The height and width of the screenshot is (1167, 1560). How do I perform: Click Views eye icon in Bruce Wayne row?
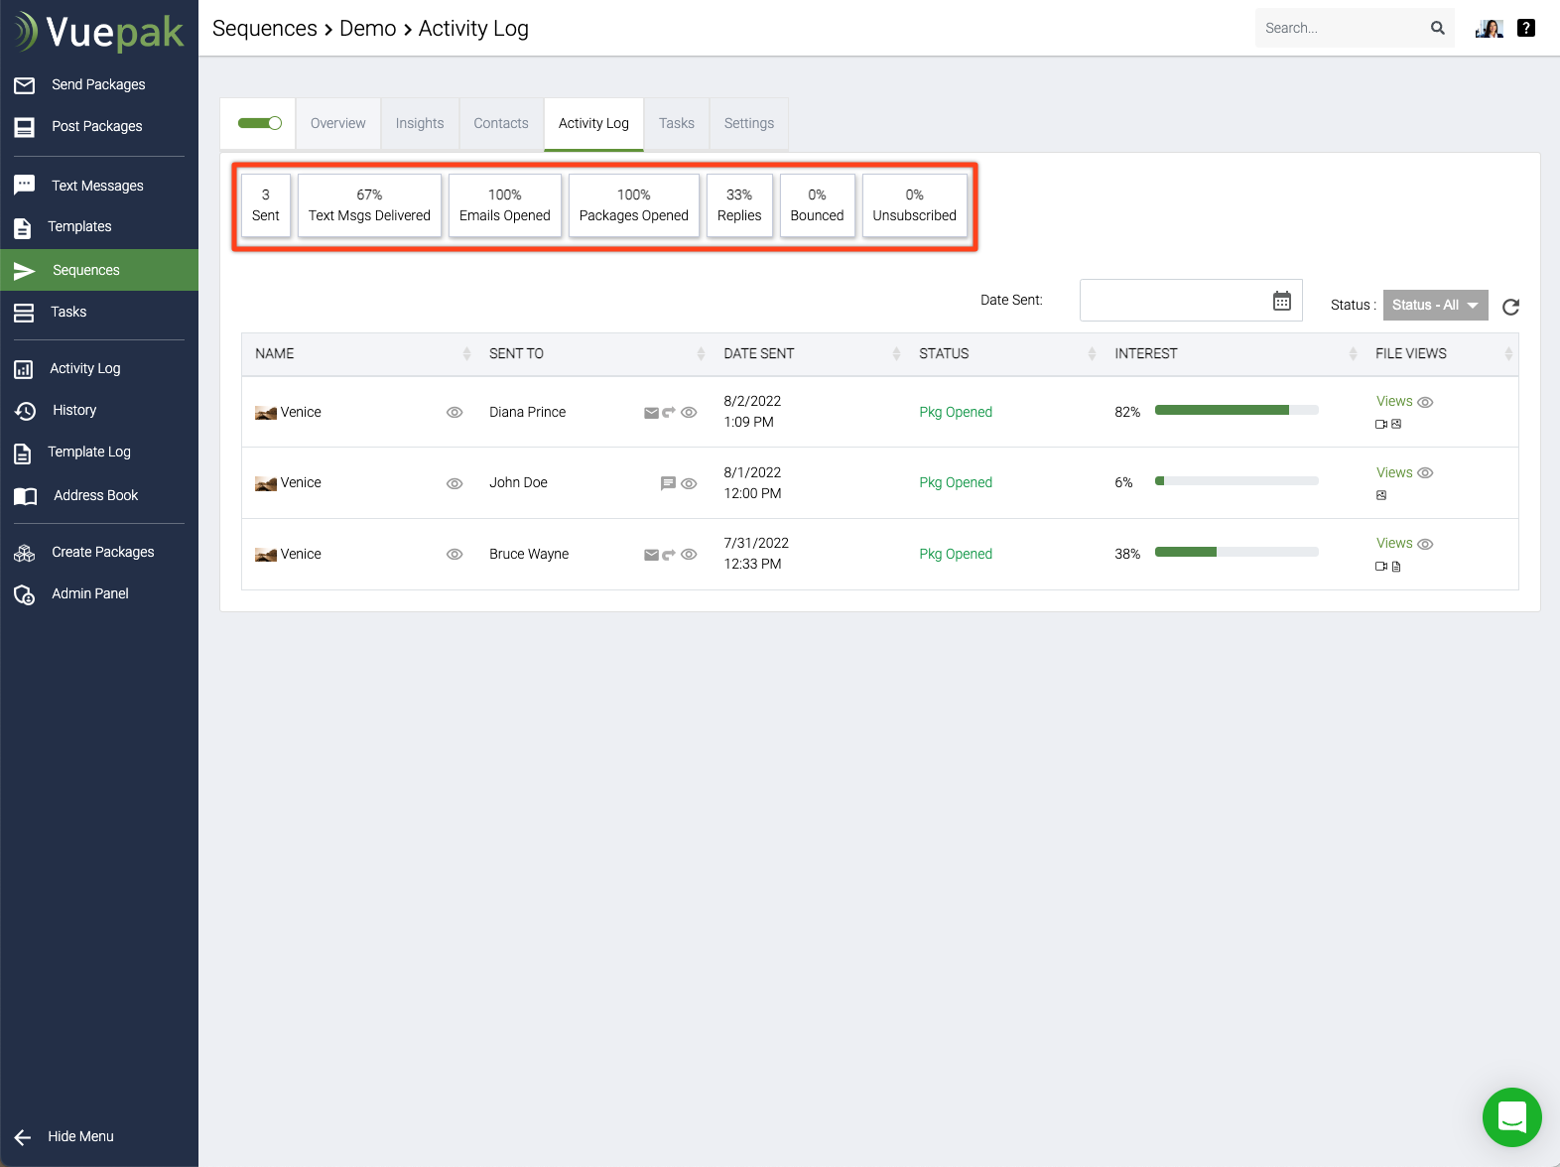coord(1425,544)
